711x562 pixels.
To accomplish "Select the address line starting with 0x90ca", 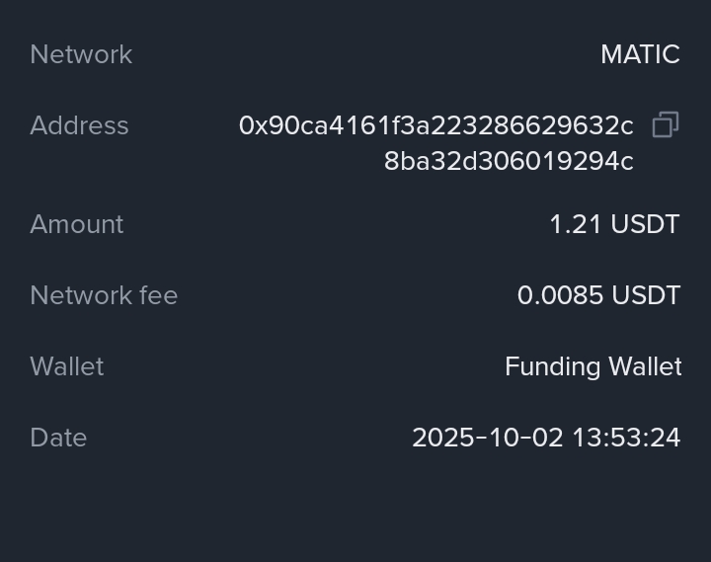I will click(x=435, y=125).
